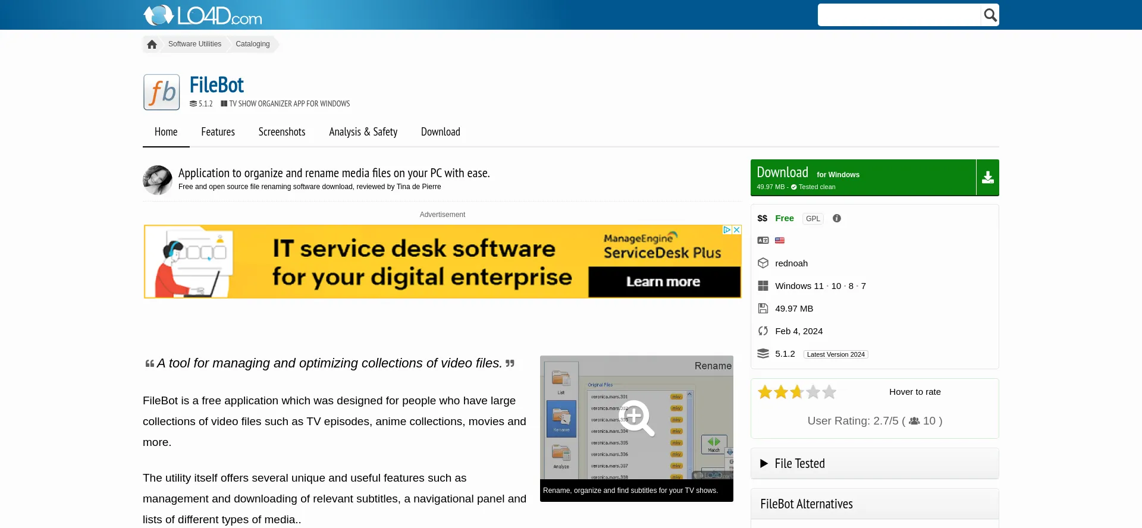The image size is (1142, 528).
Task: Click the Latest Version 2024 badge
Action: 836,354
